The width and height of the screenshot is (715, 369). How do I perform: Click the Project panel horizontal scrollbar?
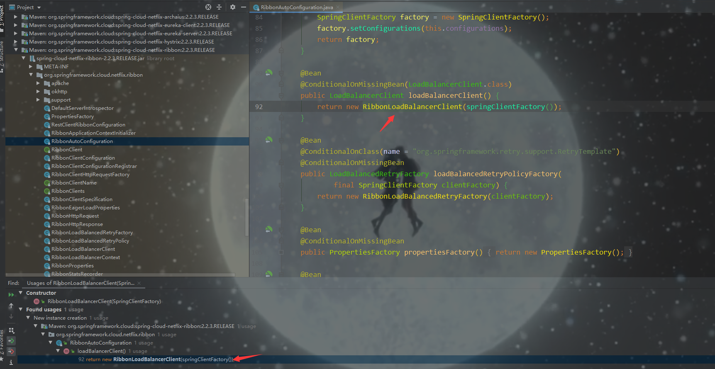[x=120, y=275]
